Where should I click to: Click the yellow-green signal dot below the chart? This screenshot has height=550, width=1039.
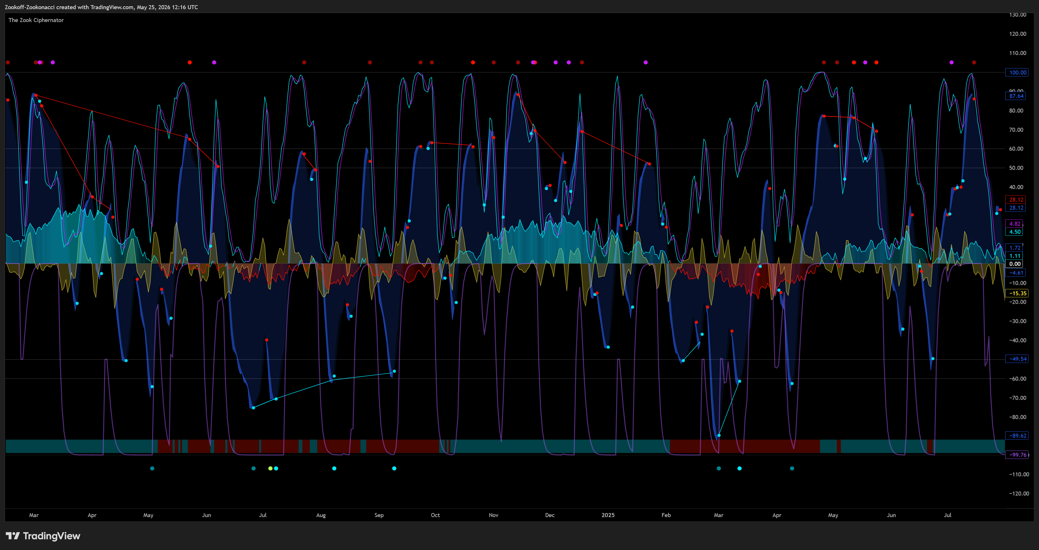click(x=270, y=469)
